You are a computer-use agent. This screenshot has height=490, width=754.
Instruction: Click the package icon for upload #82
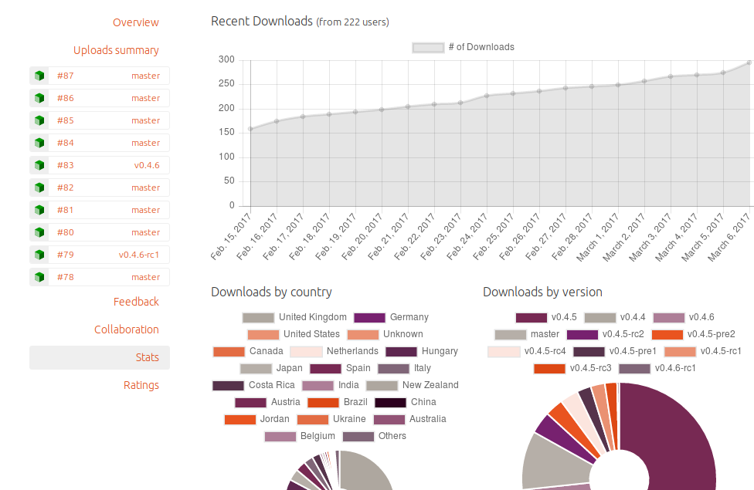(x=39, y=188)
